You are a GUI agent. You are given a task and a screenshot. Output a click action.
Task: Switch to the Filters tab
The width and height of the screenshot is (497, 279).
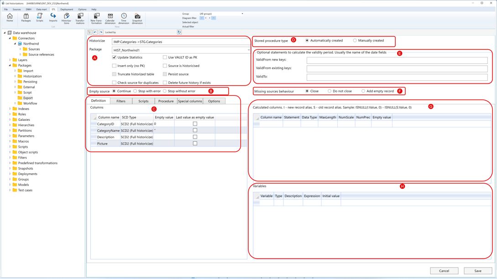click(121, 101)
